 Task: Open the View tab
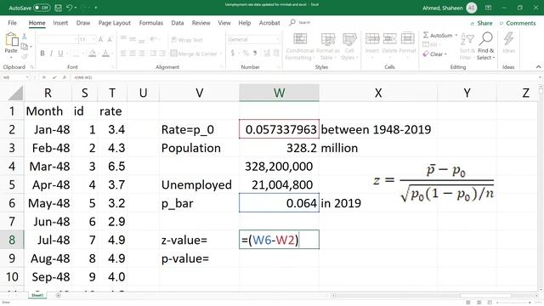(224, 23)
